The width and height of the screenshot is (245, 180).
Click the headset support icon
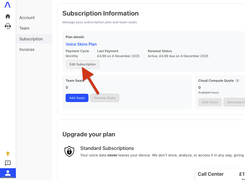pyautogui.click(x=8, y=26)
